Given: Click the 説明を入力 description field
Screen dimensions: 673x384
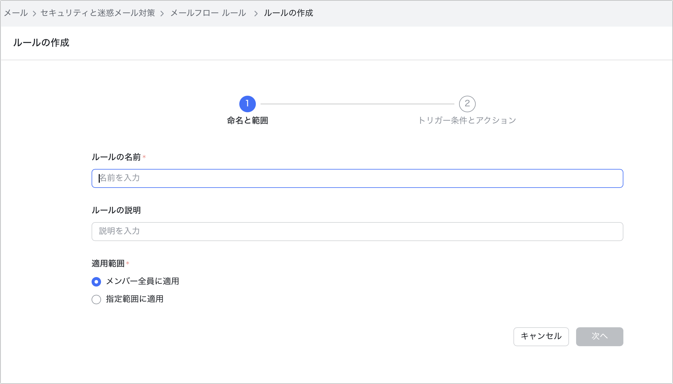Looking at the screenshot, I should pos(357,232).
